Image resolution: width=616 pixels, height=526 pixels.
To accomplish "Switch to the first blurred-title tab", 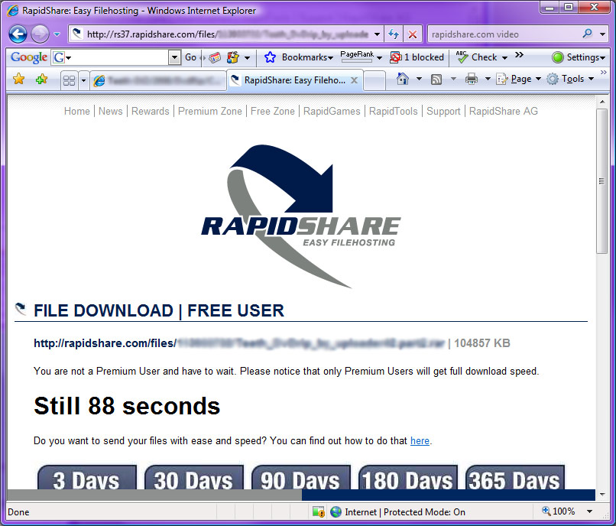I will coord(158,80).
